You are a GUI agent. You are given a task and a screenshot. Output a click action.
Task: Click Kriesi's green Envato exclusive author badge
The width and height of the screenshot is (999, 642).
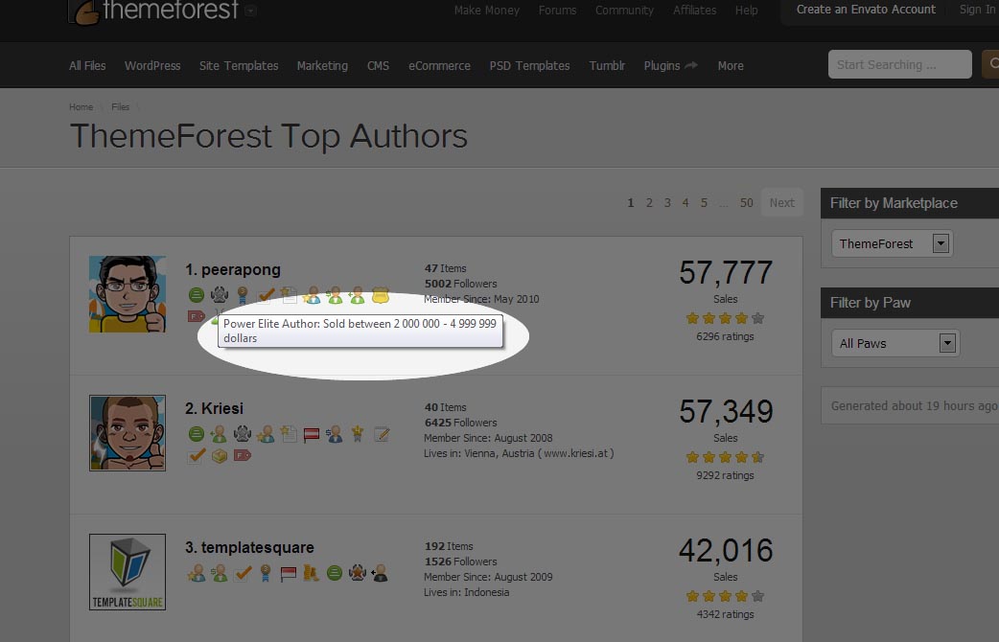pyautogui.click(x=197, y=434)
